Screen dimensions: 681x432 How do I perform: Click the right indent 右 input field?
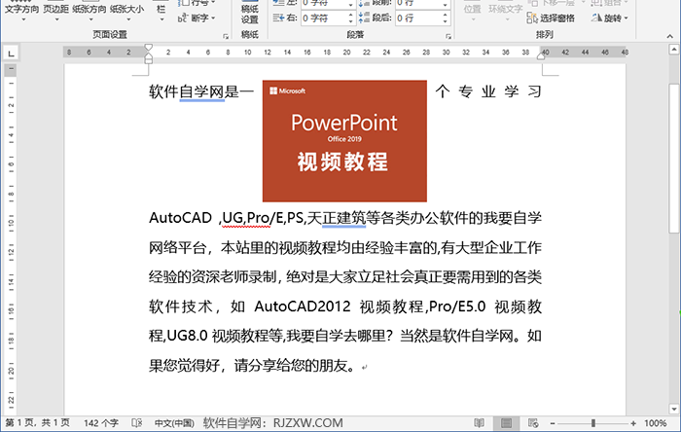pos(324,18)
